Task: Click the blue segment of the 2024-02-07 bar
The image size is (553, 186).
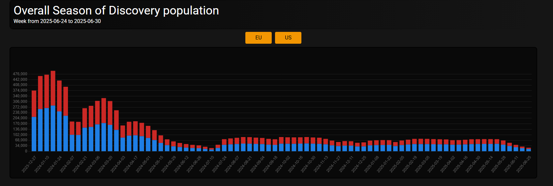Action: (72, 143)
